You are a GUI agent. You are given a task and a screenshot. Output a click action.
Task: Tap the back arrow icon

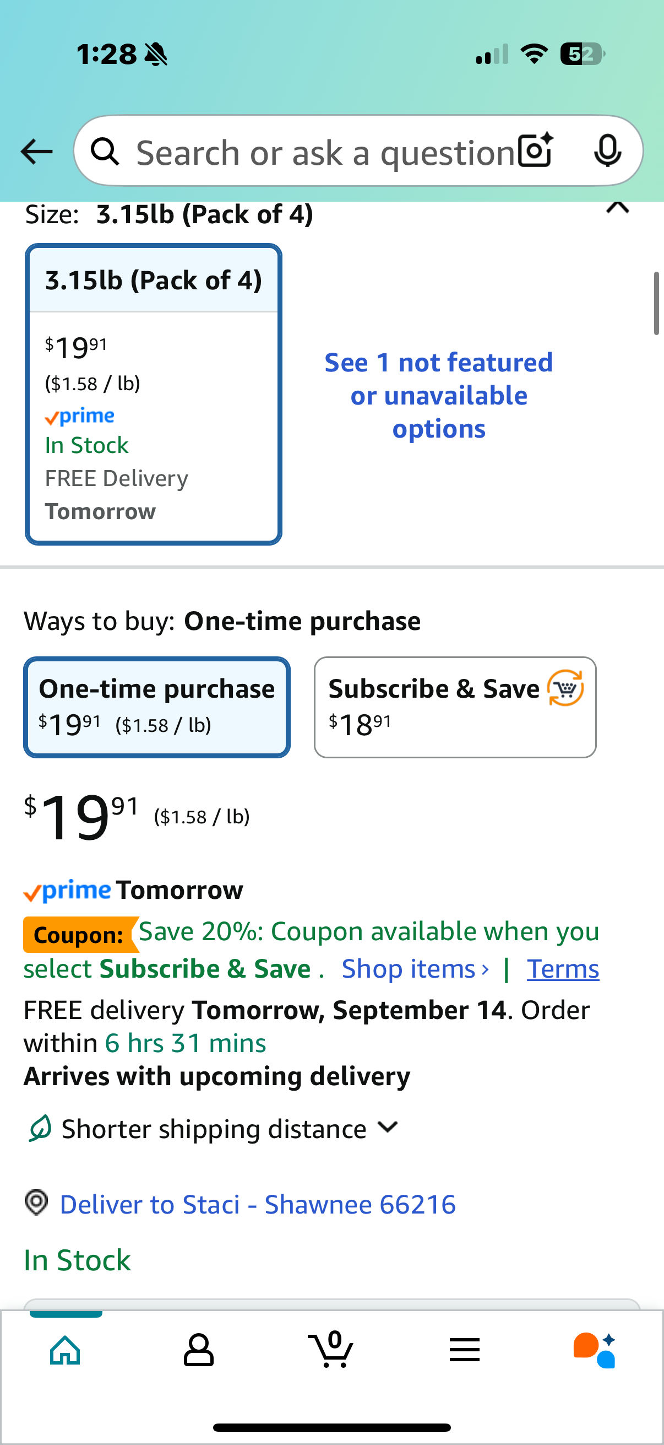pos(36,152)
